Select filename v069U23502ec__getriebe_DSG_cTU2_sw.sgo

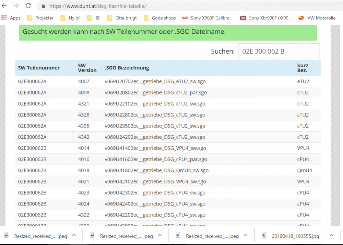pos(155,126)
